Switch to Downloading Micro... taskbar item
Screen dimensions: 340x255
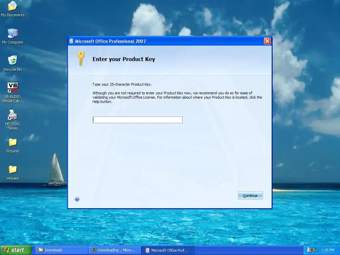115,250
